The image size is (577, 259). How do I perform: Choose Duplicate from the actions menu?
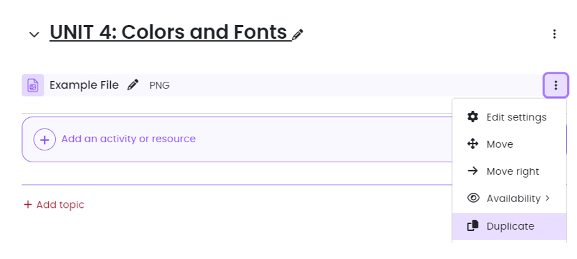click(510, 226)
